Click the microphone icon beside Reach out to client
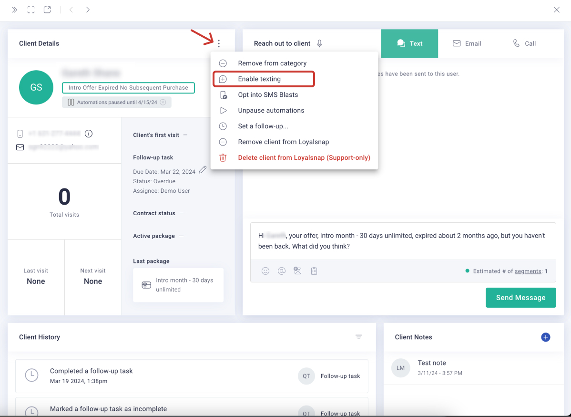571x417 pixels. tap(319, 43)
